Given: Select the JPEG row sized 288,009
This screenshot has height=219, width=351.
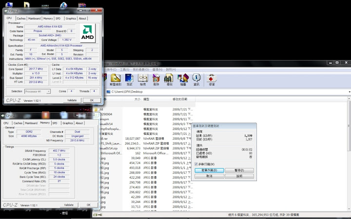Looking at the screenshot, I should pos(145,173).
